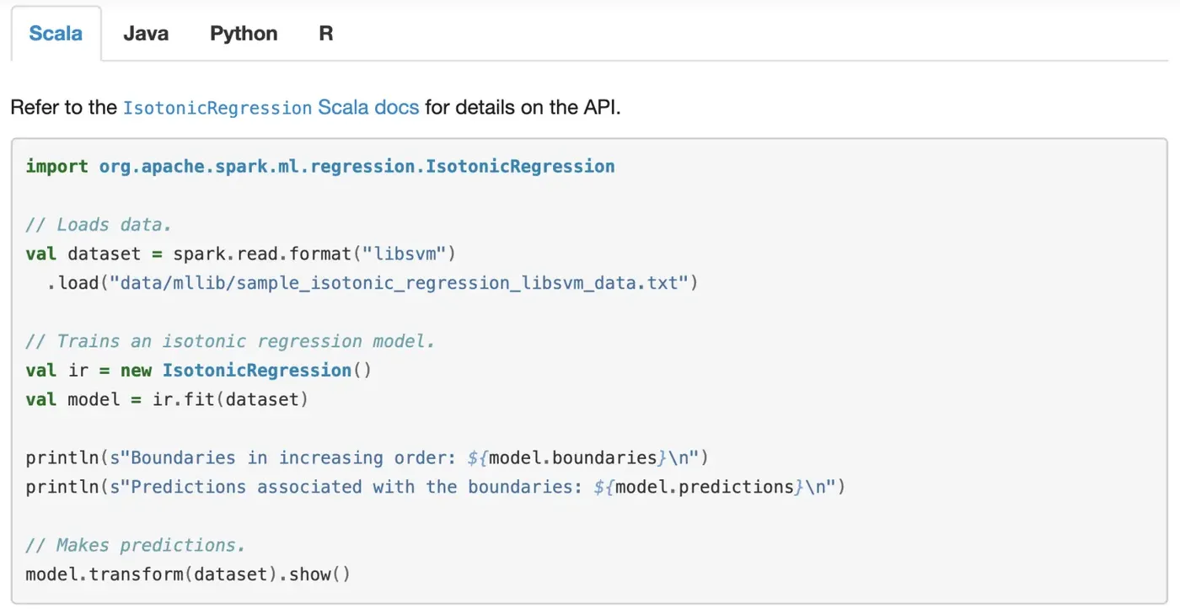The width and height of the screenshot is (1180, 609).
Task: Show the R example tab
Action: click(326, 34)
